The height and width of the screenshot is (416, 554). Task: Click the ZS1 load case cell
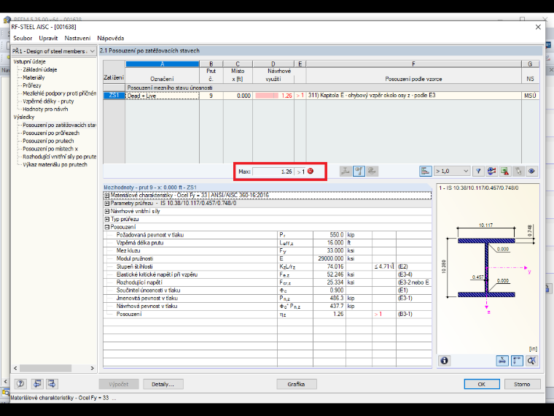114,96
